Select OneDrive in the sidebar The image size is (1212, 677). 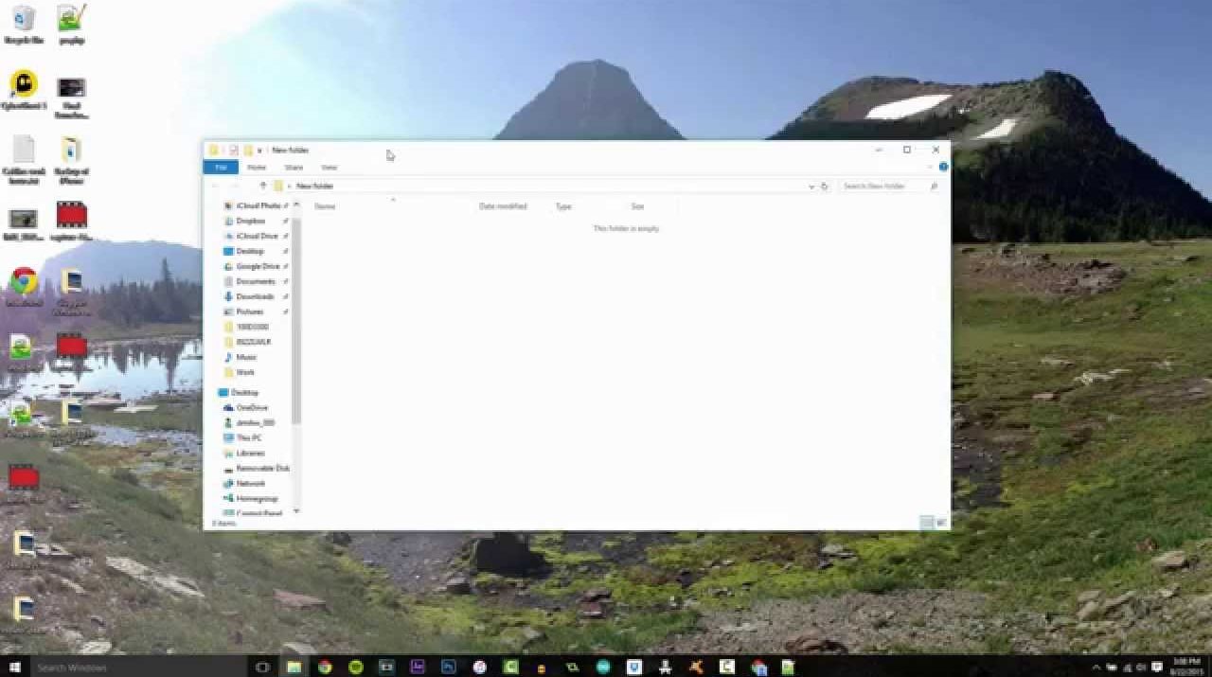(251, 407)
